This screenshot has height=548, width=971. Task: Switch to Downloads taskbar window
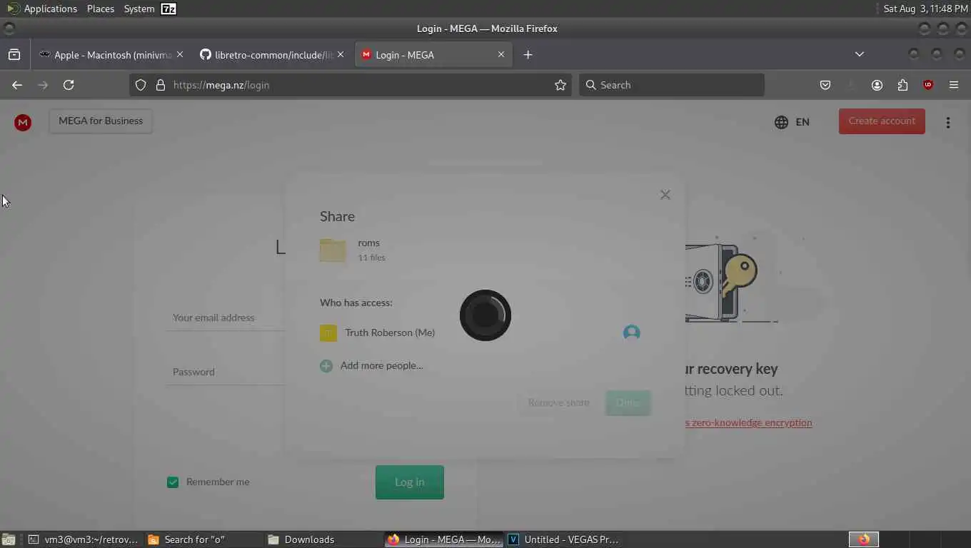click(x=323, y=539)
